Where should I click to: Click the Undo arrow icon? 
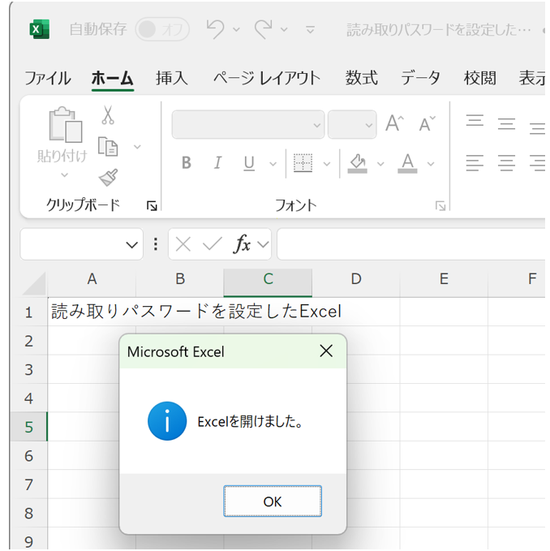tap(215, 29)
